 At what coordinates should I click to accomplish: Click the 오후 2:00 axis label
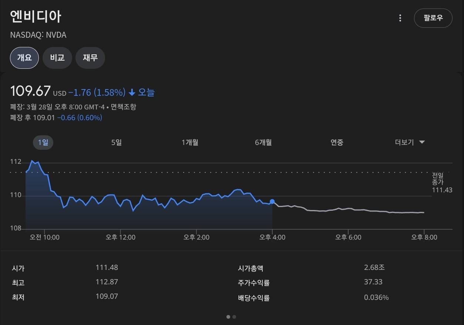pyautogui.click(x=196, y=237)
